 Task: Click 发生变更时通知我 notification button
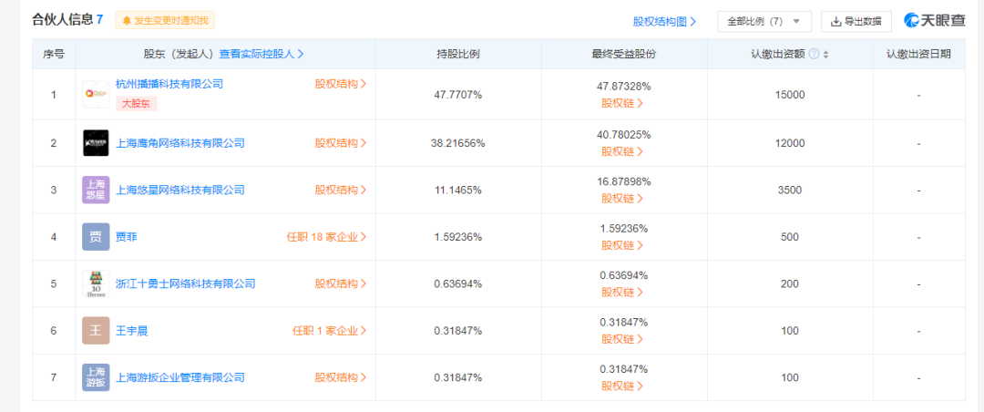(165, 20)
